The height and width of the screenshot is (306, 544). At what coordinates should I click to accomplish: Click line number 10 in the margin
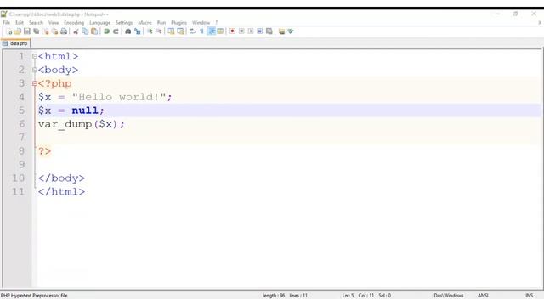tap(19, 178)
